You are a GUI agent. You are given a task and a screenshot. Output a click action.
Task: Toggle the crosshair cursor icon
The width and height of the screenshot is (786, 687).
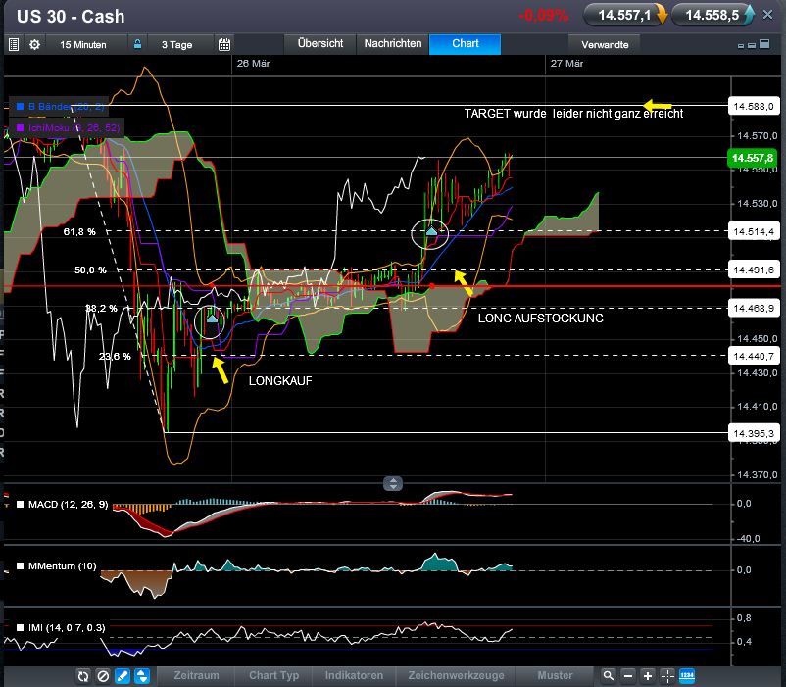pos(667,676)
